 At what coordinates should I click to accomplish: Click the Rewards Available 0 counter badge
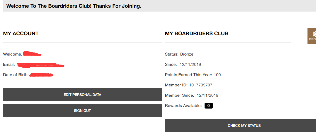208,106
